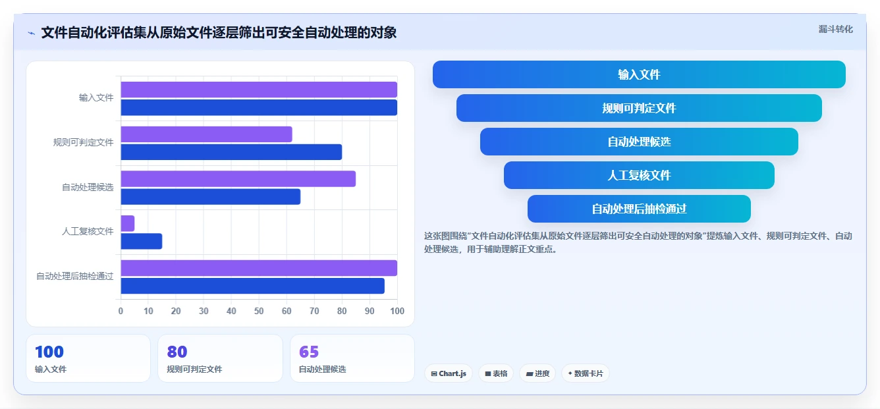Select the 输入文件 funnel stage
This screenshot has height=409, width=880.
tap(639, 74)
